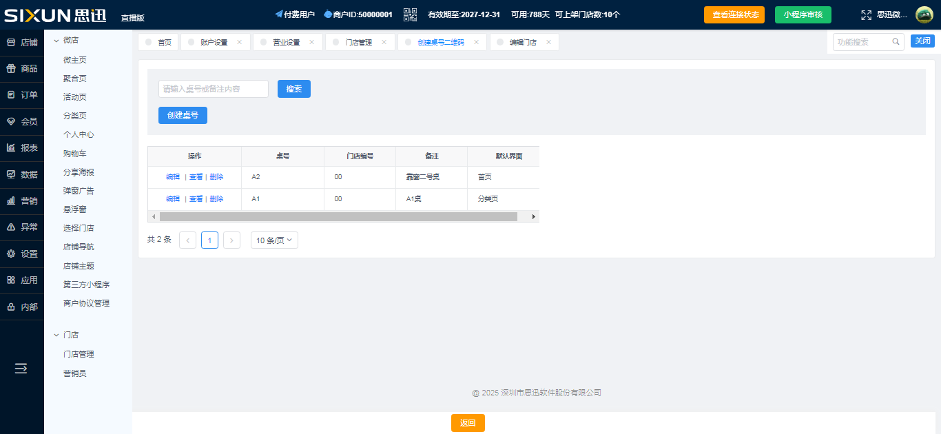Open the user avatar menu
This screenshot has width=941, height=434.
coord(924,14)
